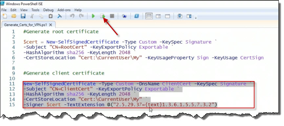
Task: Open New Remote PowerShell Tab icon
Action: [124, 16]
